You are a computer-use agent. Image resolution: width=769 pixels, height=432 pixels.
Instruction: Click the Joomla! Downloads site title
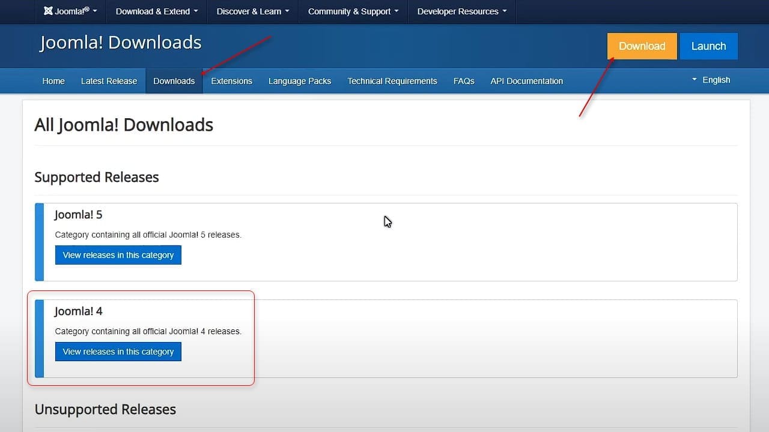pyautogui.click(x=121, y=43)
